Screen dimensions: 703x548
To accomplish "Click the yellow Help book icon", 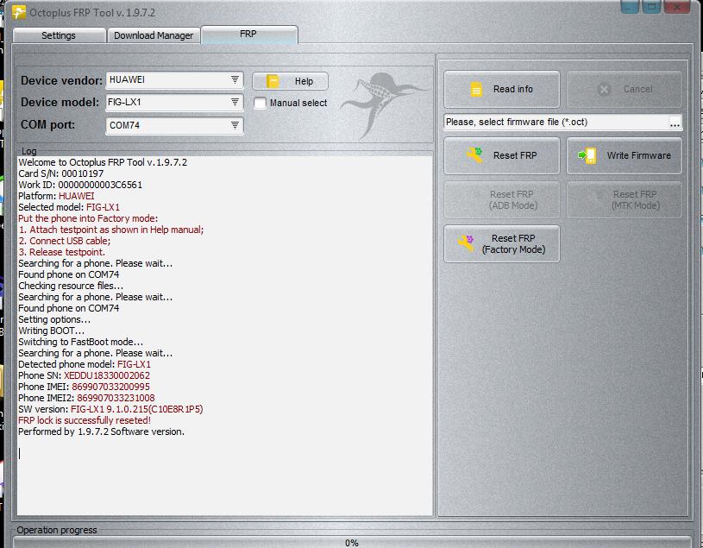I will pos(273,81).
